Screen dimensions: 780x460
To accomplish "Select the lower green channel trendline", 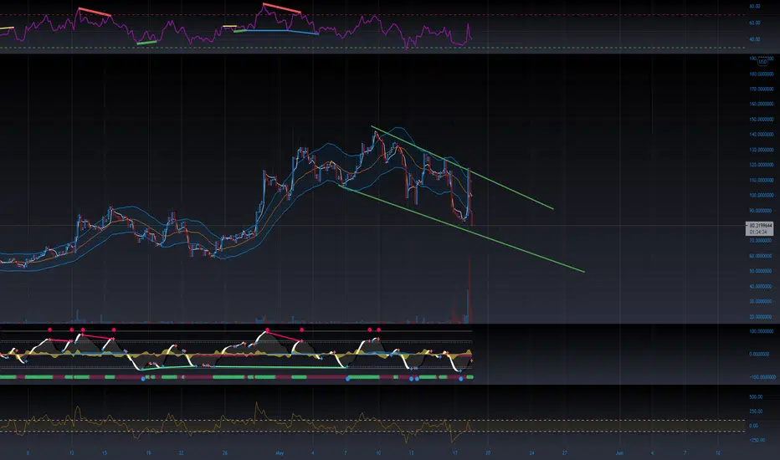I will tap(462, 229).
